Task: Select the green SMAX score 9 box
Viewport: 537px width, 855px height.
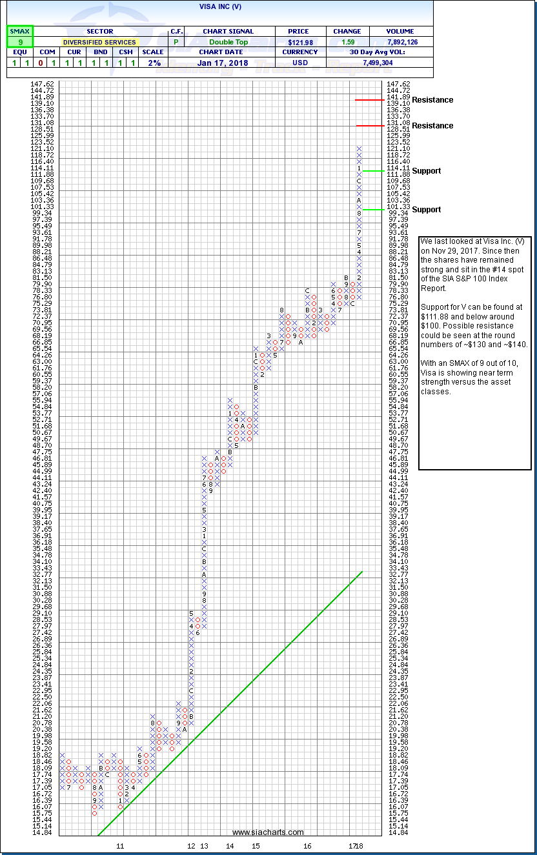Action: [x=19, y=42]
